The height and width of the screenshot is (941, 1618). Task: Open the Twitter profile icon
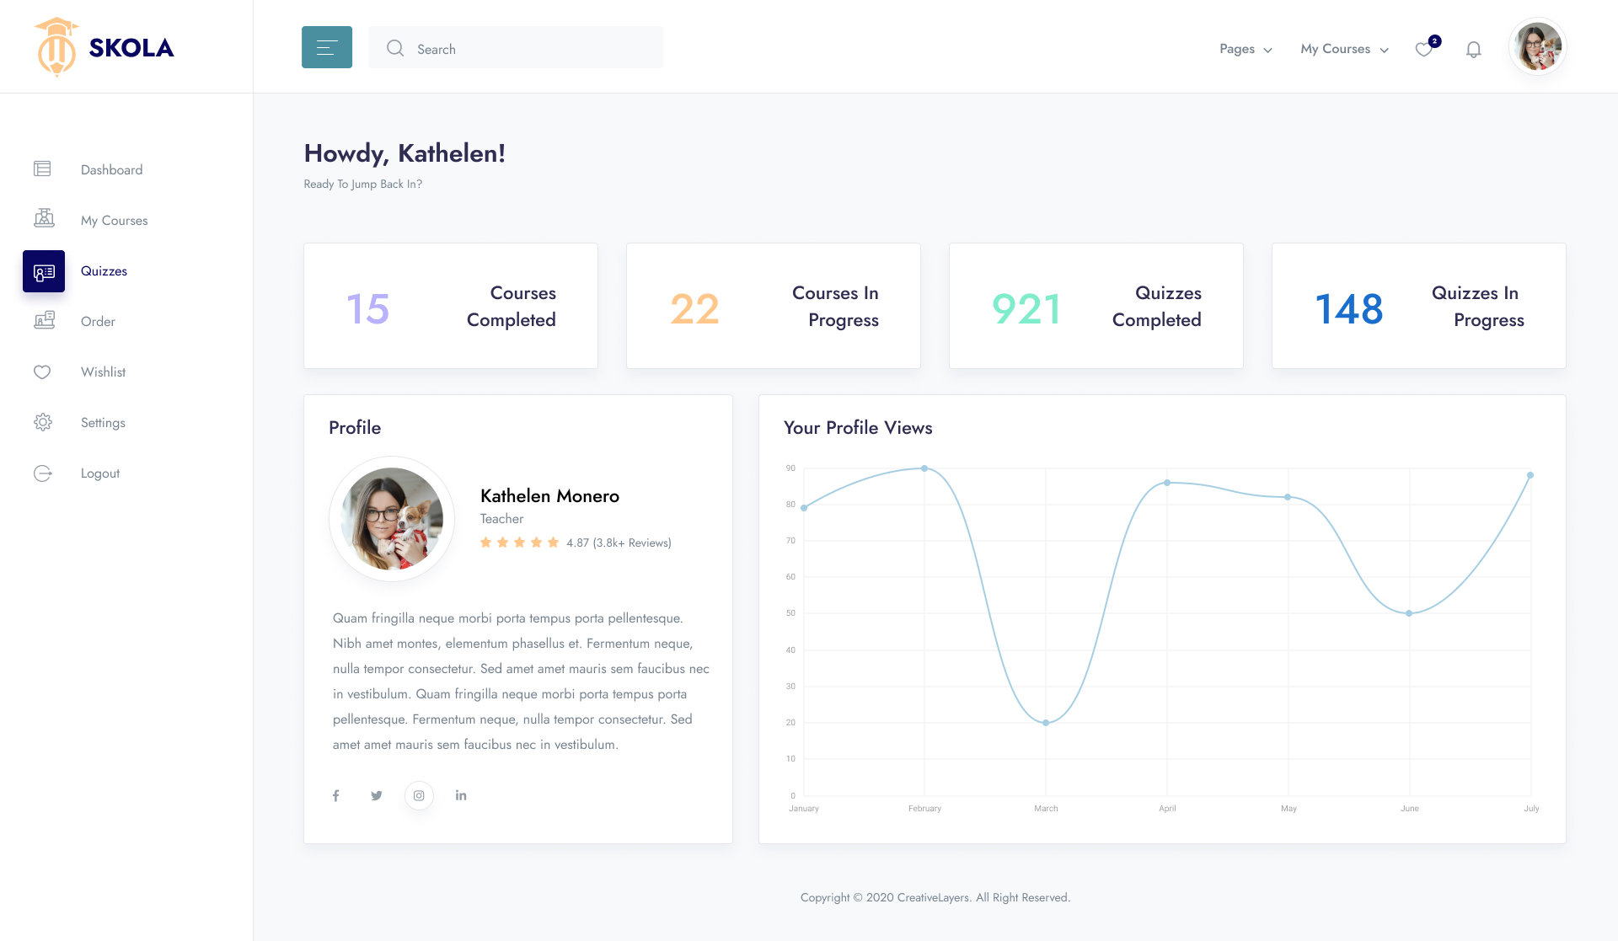[377, 795]
